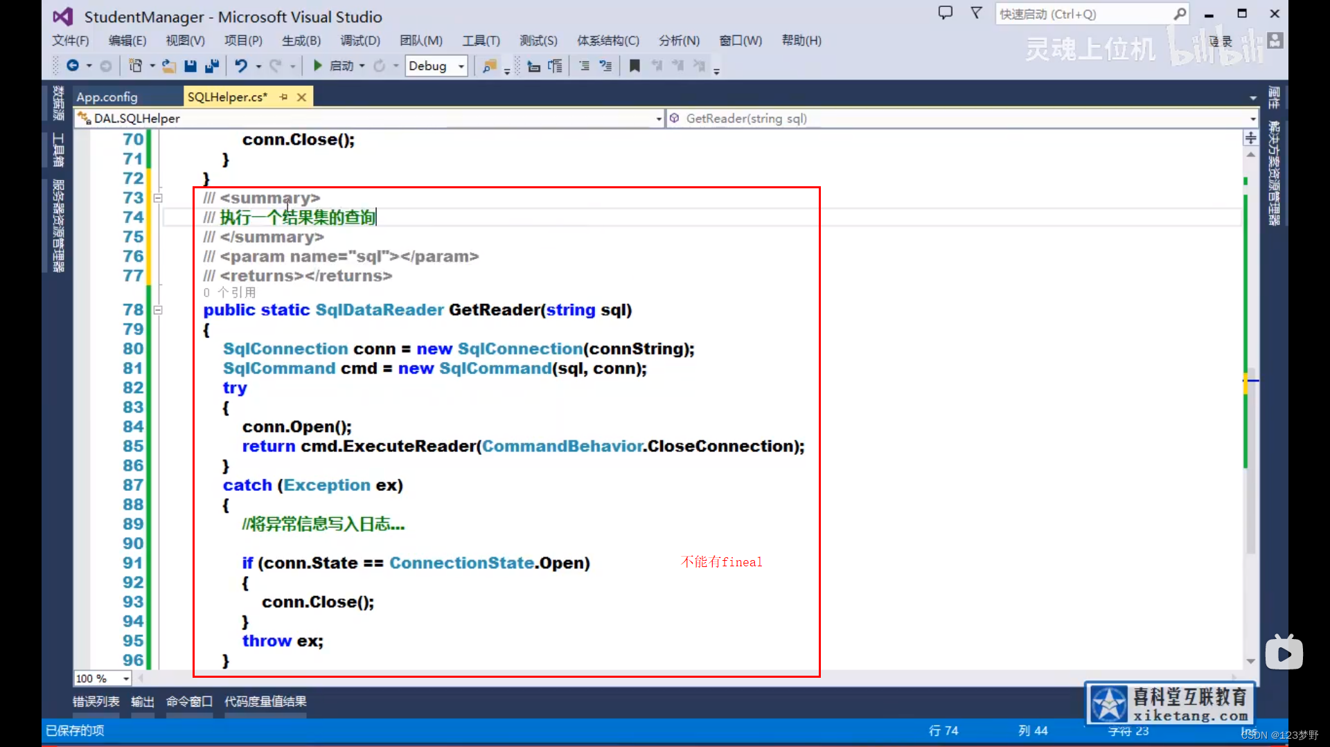
Task: Click the 0 个引用 code lens link
Action: (x=229, y=292)
